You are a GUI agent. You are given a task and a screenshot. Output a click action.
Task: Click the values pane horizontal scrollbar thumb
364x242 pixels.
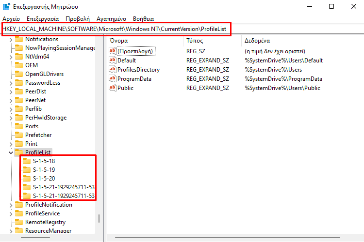(x=228, y=238)
